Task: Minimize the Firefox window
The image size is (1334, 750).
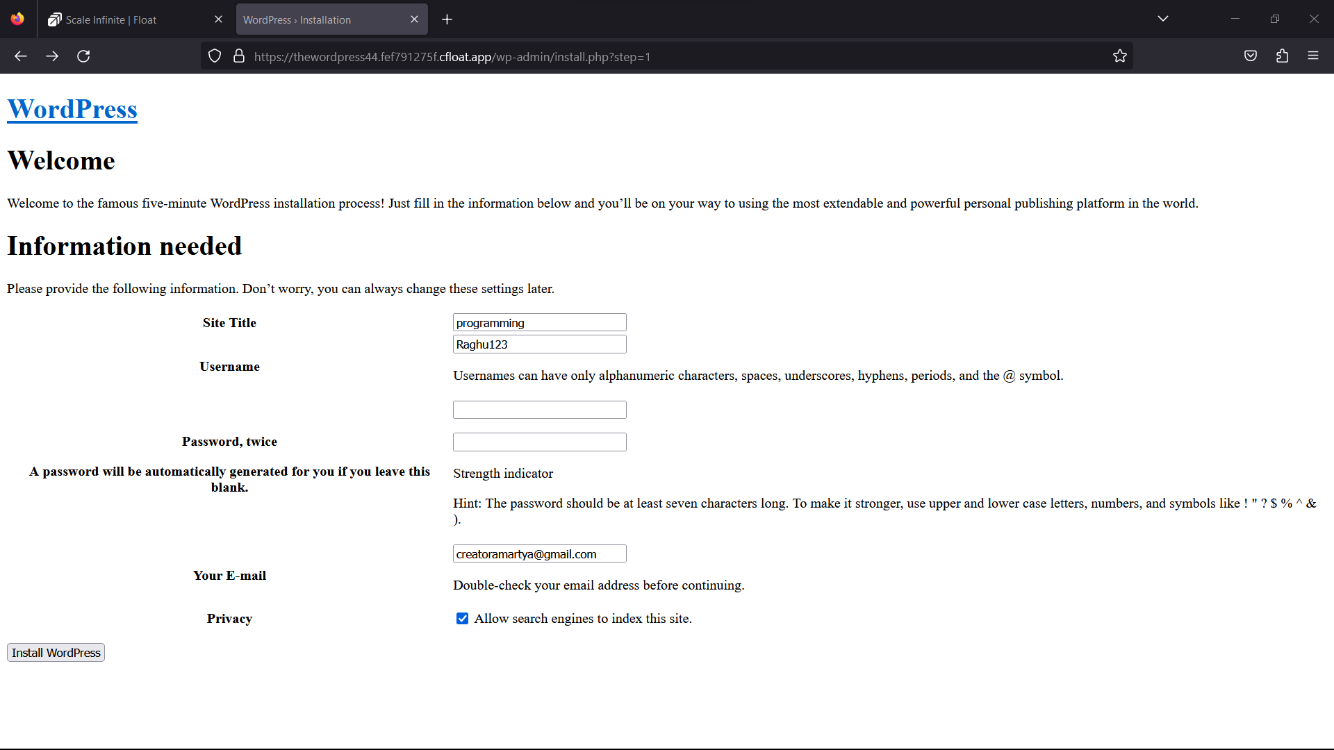Action: pos(1235,19)
